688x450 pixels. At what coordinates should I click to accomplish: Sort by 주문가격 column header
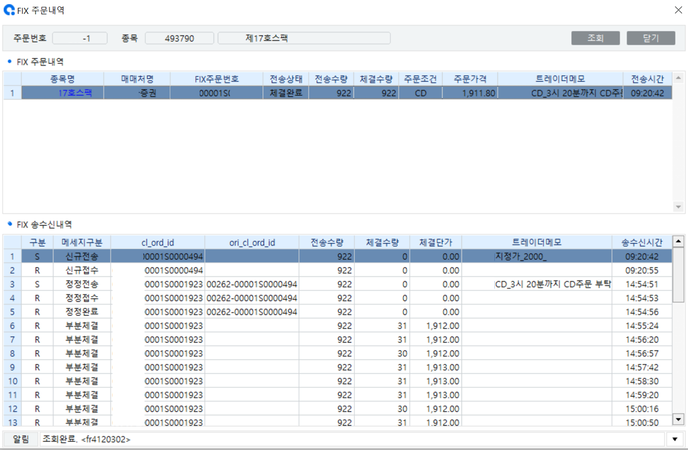[x=469, y=79]
